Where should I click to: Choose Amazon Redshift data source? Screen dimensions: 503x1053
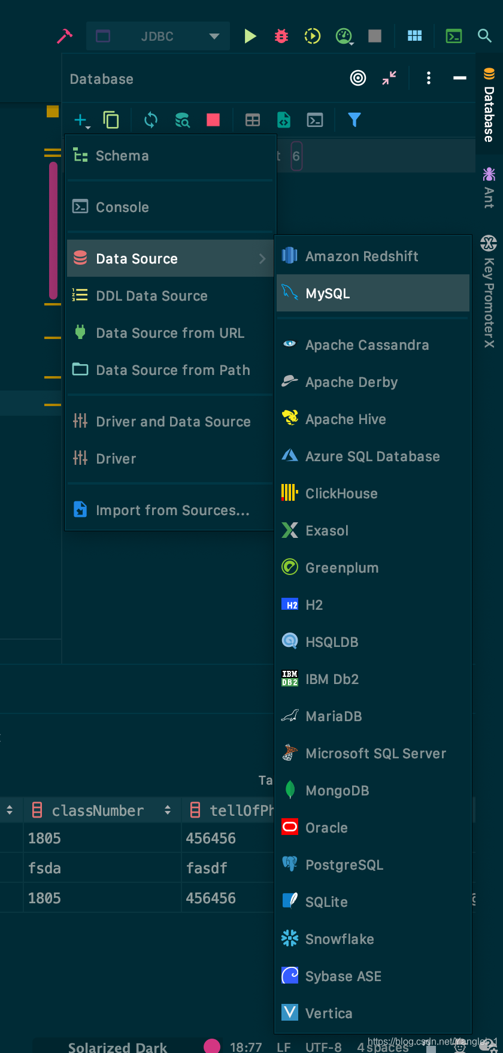click(373, 256)
